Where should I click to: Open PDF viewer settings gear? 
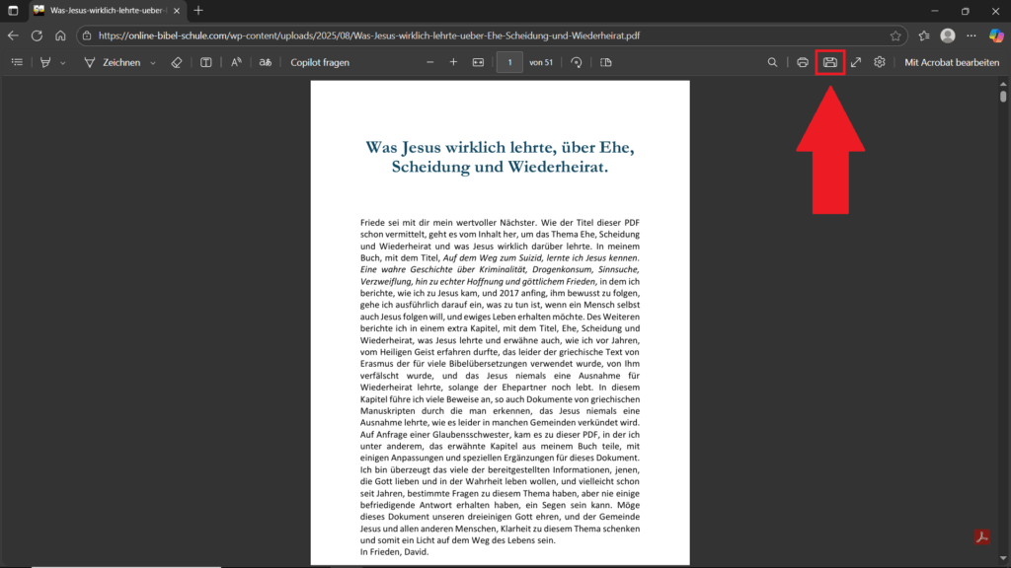click(880, 62)
